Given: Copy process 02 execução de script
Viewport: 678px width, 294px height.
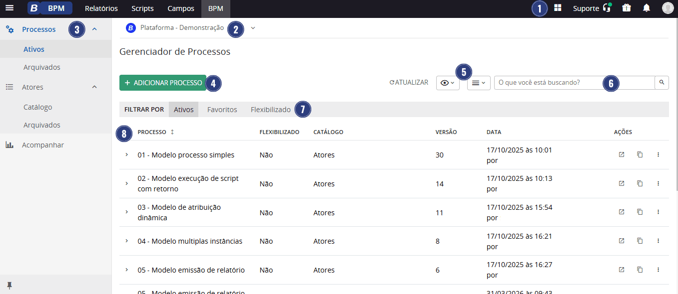Looking at the screenshot, I should (x=640, y=184).
